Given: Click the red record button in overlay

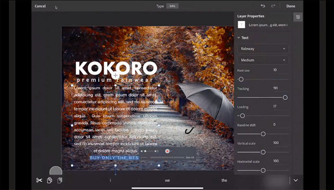Looking at the screenshot, I should 167,151.
